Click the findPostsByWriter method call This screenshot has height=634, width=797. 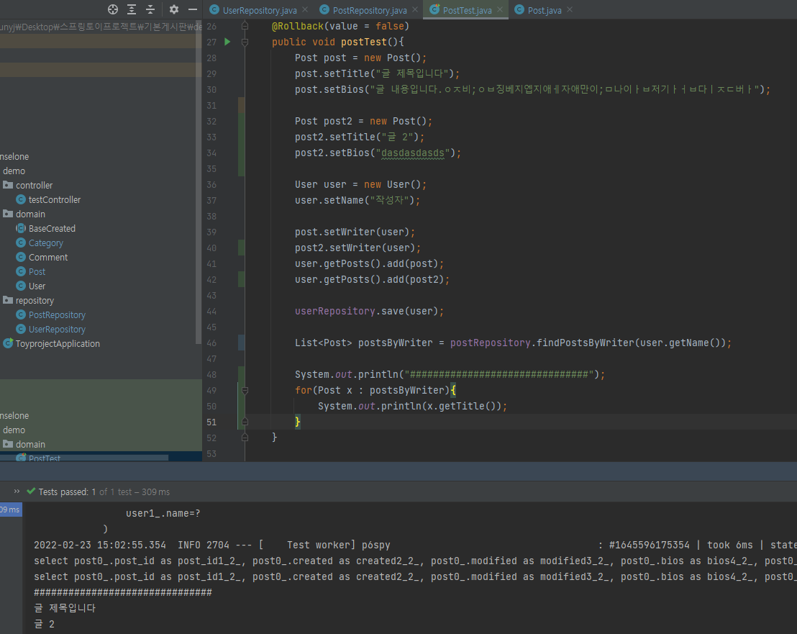(x=585, y=343)
